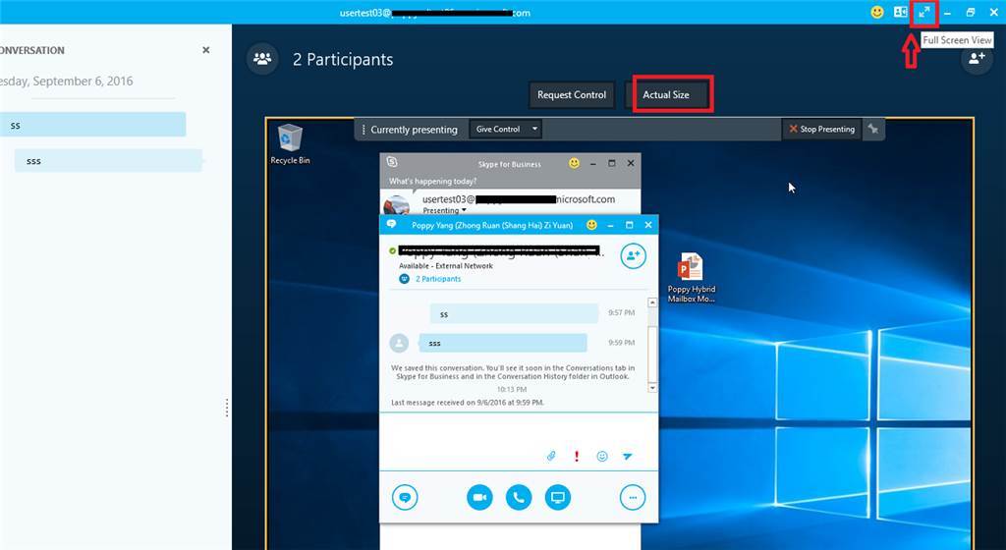Start video with the camera button
1006x550 pixels.
point(479,497)
